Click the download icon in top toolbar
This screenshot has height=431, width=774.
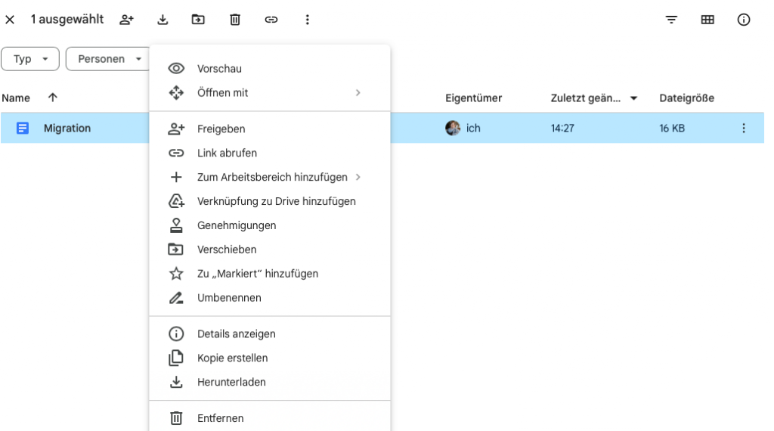[163, 20]
